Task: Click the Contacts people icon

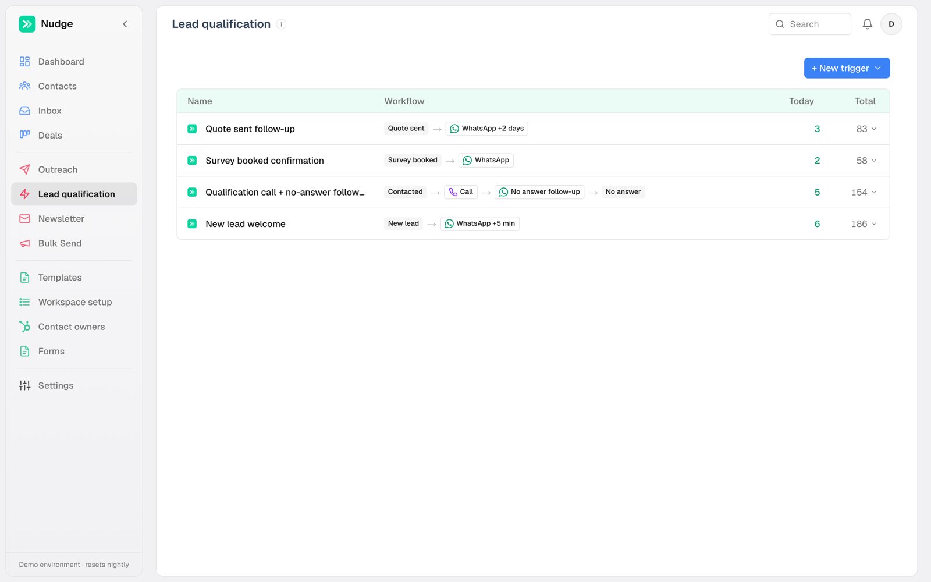Action: click(x=24, y=86)
